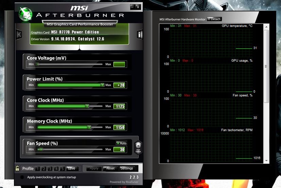The image size is (281, 188).
Task: Select profile slot 1
Action: click(38, 169)
